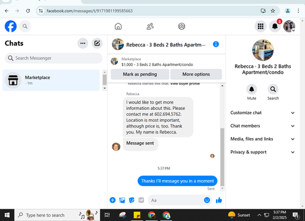This screenshot has width=305, height=221.
Task: Click the listing thumbnail in chat header
Action: (x=118, y=44)
